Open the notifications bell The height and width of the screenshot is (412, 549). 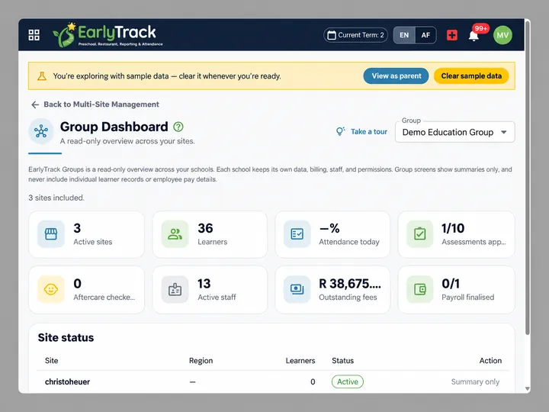click(474, 36)
